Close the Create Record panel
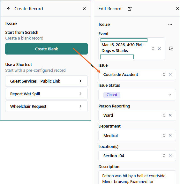 84,9
